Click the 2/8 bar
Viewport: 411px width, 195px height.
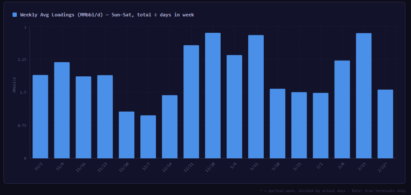coord(342,109)
